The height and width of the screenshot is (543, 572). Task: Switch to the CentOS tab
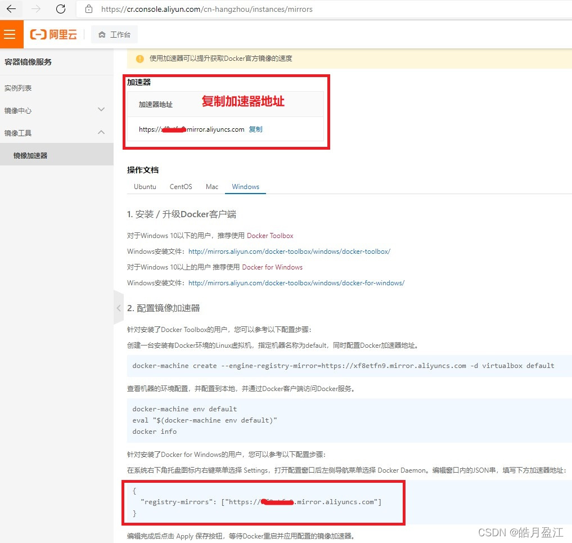click(181, 186)
